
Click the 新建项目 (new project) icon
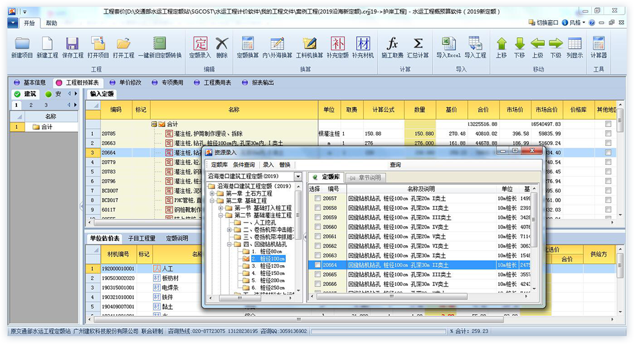coord(22,43)
